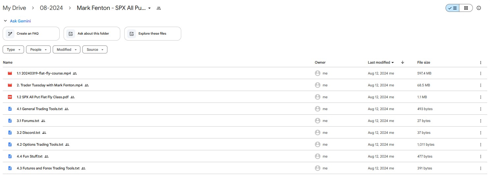Open the Modified filter dropdown
This screenshot has width=490, height=178.
click(x=66, y=49)
